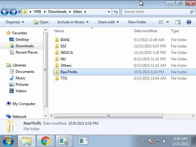Click the 11/14/2021 2:28 PM date
This screenshot has height=147, width=196.
[x=150, y=52]
